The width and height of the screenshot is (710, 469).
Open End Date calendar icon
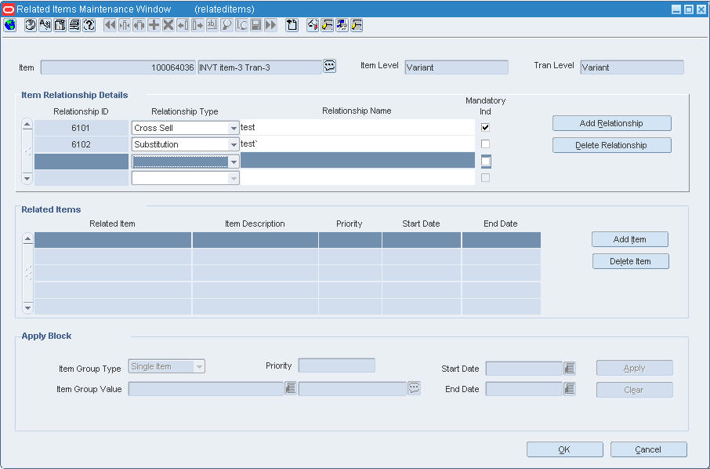[570, 388]
